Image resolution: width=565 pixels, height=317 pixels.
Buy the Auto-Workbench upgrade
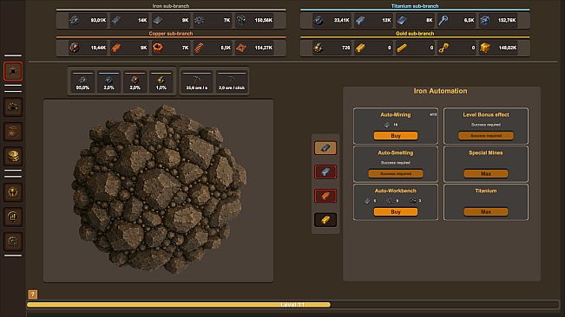(396, 211)
